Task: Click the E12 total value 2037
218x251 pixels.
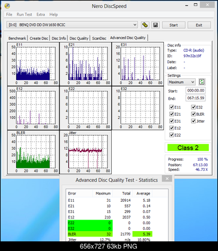Action: [x=126, y=217]
